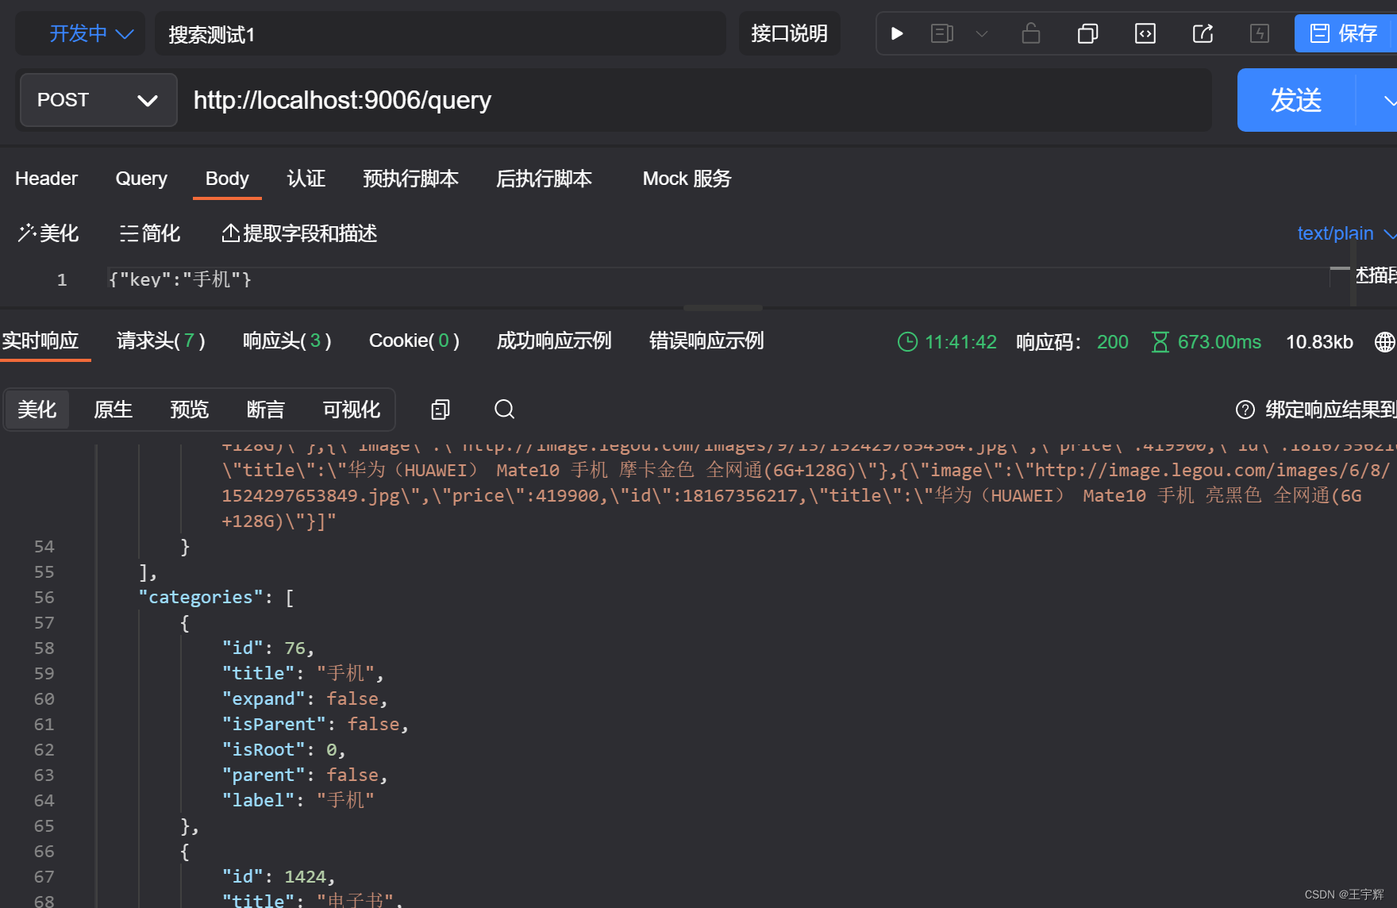This screenshot has height=908, width=1397.
Task: Click the "categories" key on line 56
Action: click(200, 597)
